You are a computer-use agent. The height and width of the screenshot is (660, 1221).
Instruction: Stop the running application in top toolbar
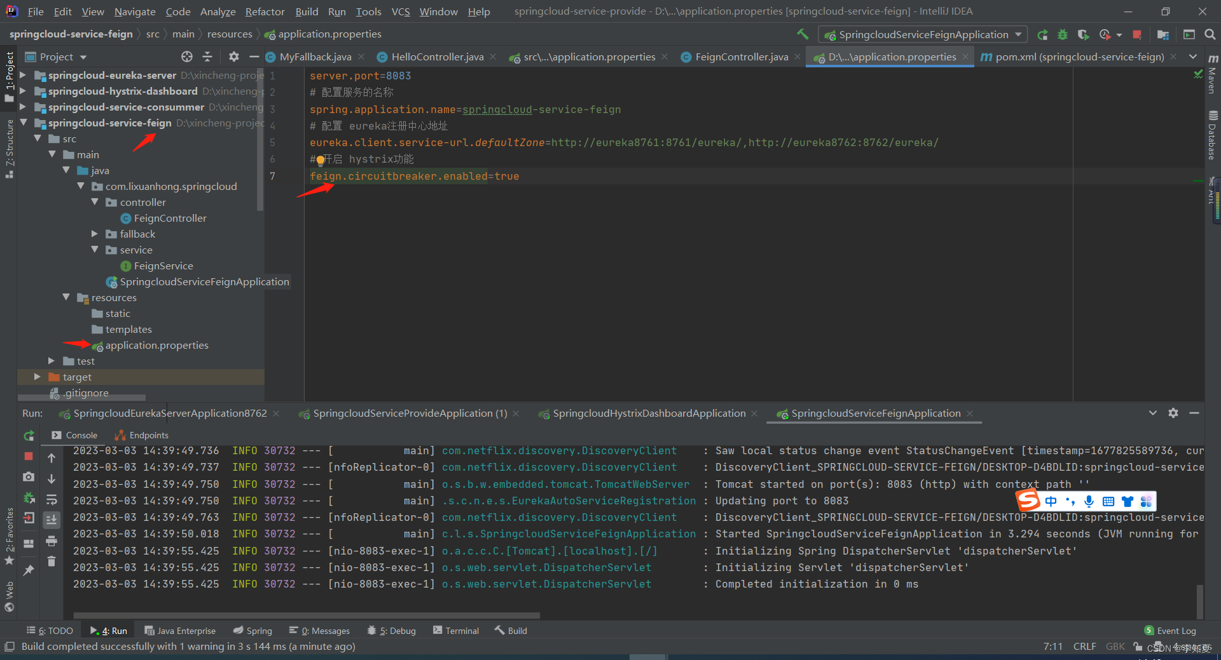(x=1137, y=35)
